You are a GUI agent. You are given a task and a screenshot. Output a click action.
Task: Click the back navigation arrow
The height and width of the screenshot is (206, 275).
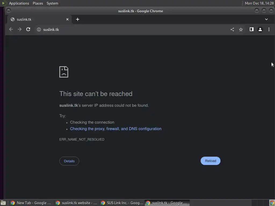(11, 30)
